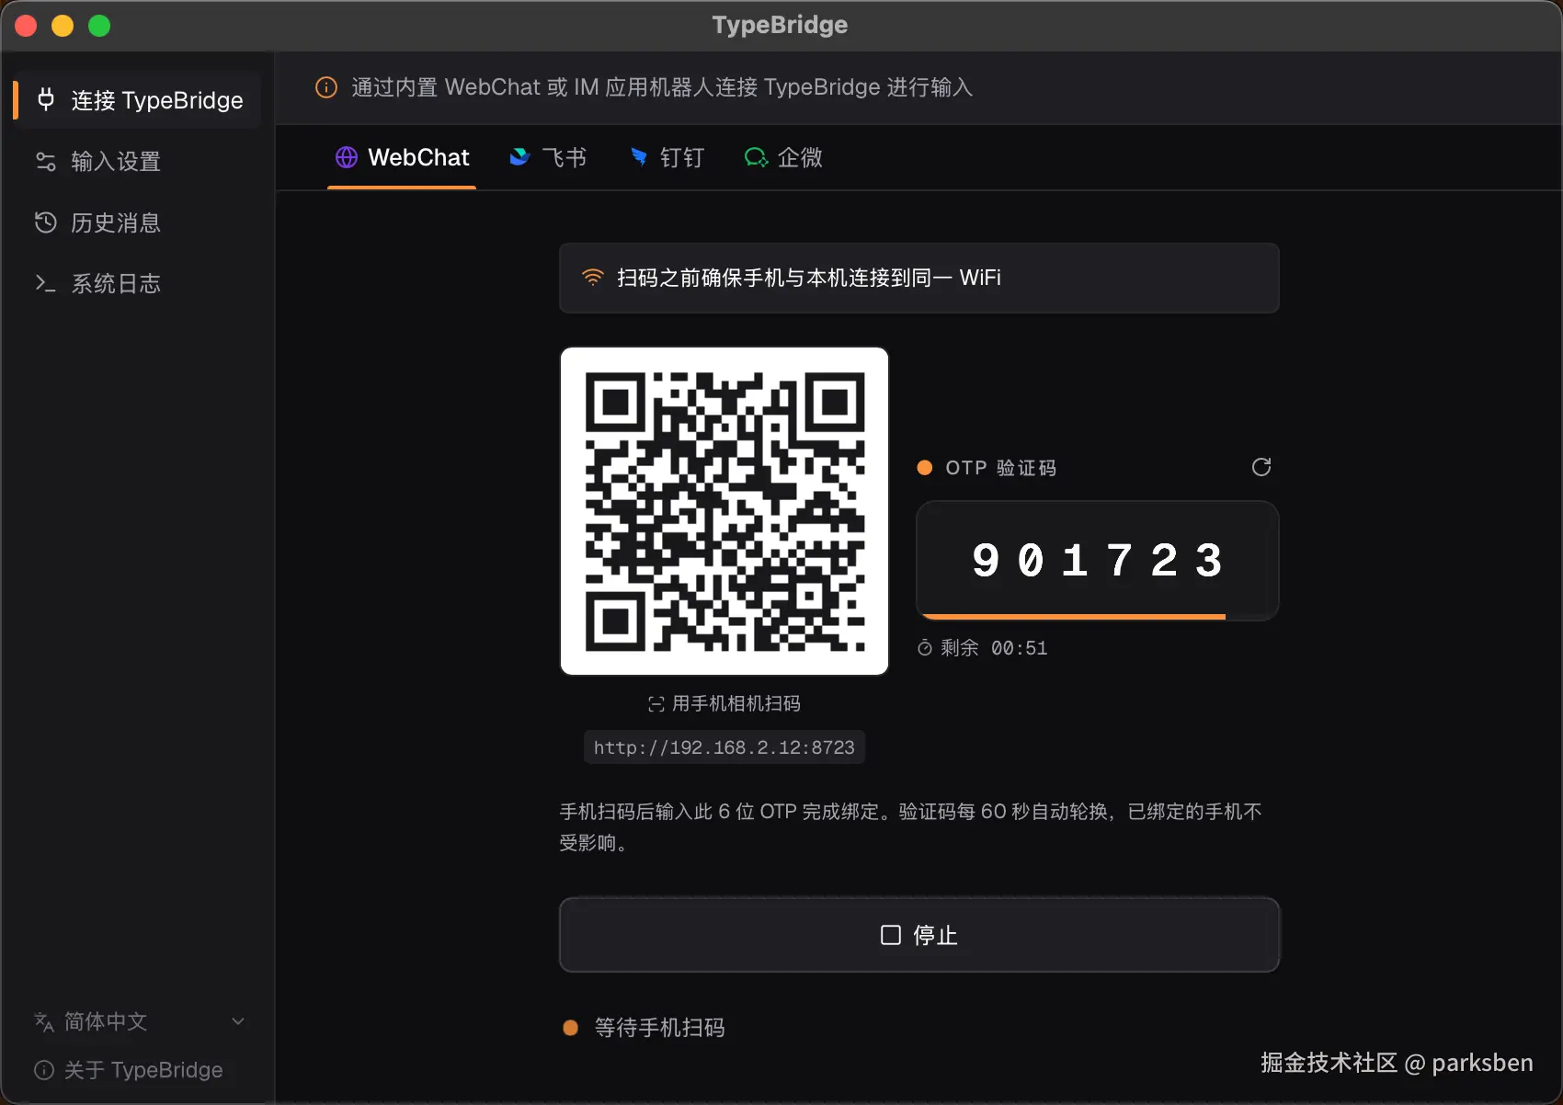Click the info icon in top banner

[x=326, y=87]
